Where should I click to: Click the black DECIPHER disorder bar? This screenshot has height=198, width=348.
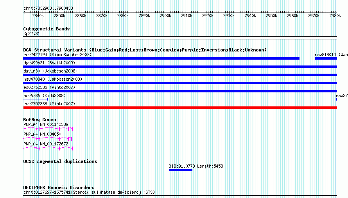click(180, 196)
